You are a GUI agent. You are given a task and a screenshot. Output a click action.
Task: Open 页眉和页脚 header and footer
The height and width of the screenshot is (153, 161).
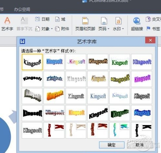pos(85,24)
